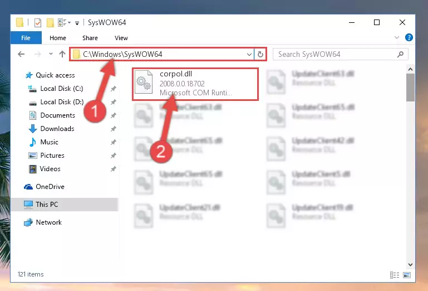Open Documents in navigation pane
Screen dimensions: 428x291
57,115
